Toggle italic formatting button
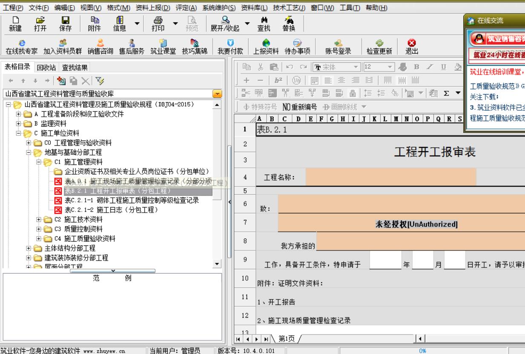The width and height of the screenshot is (525, 354). 430,67
